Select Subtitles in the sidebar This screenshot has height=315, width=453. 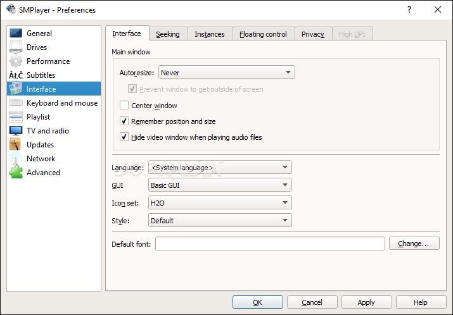tap(54, 75)
